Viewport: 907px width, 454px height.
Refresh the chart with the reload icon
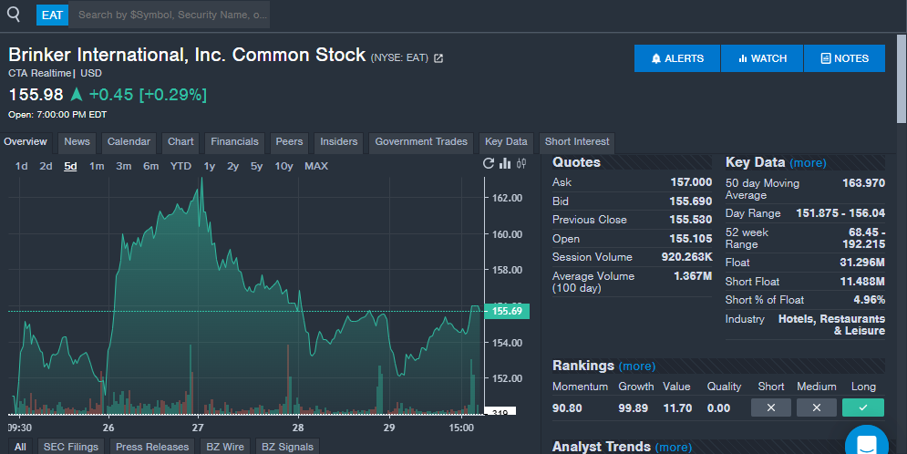click(489, 164)
